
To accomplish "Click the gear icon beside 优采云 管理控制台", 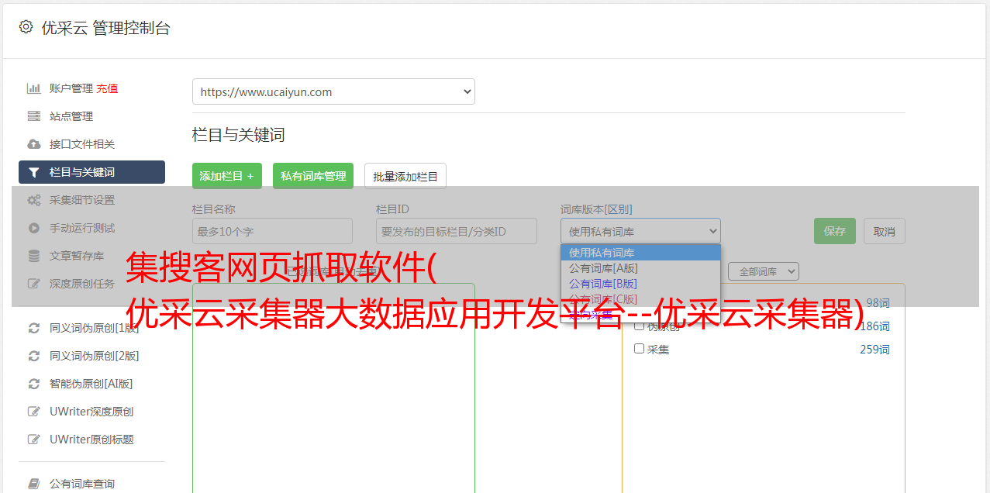I will pos(26,27).
